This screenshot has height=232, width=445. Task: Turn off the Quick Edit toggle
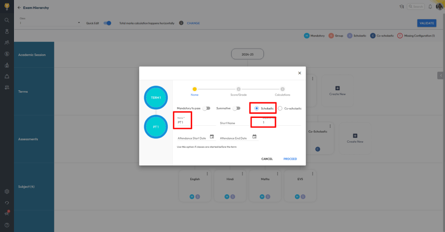(108, 23)
